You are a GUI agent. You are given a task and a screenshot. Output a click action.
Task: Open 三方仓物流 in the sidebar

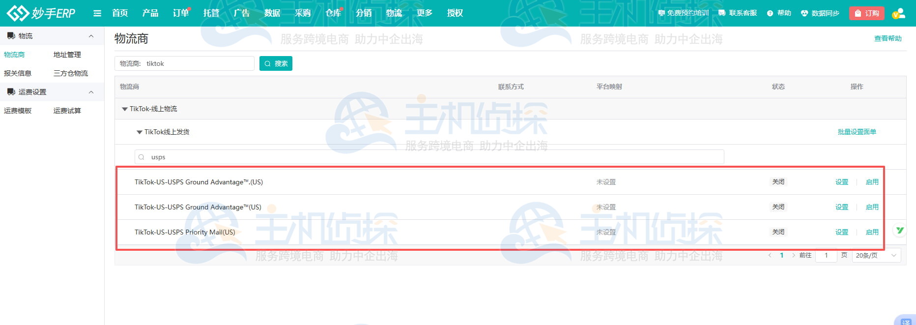coord(71,73)
